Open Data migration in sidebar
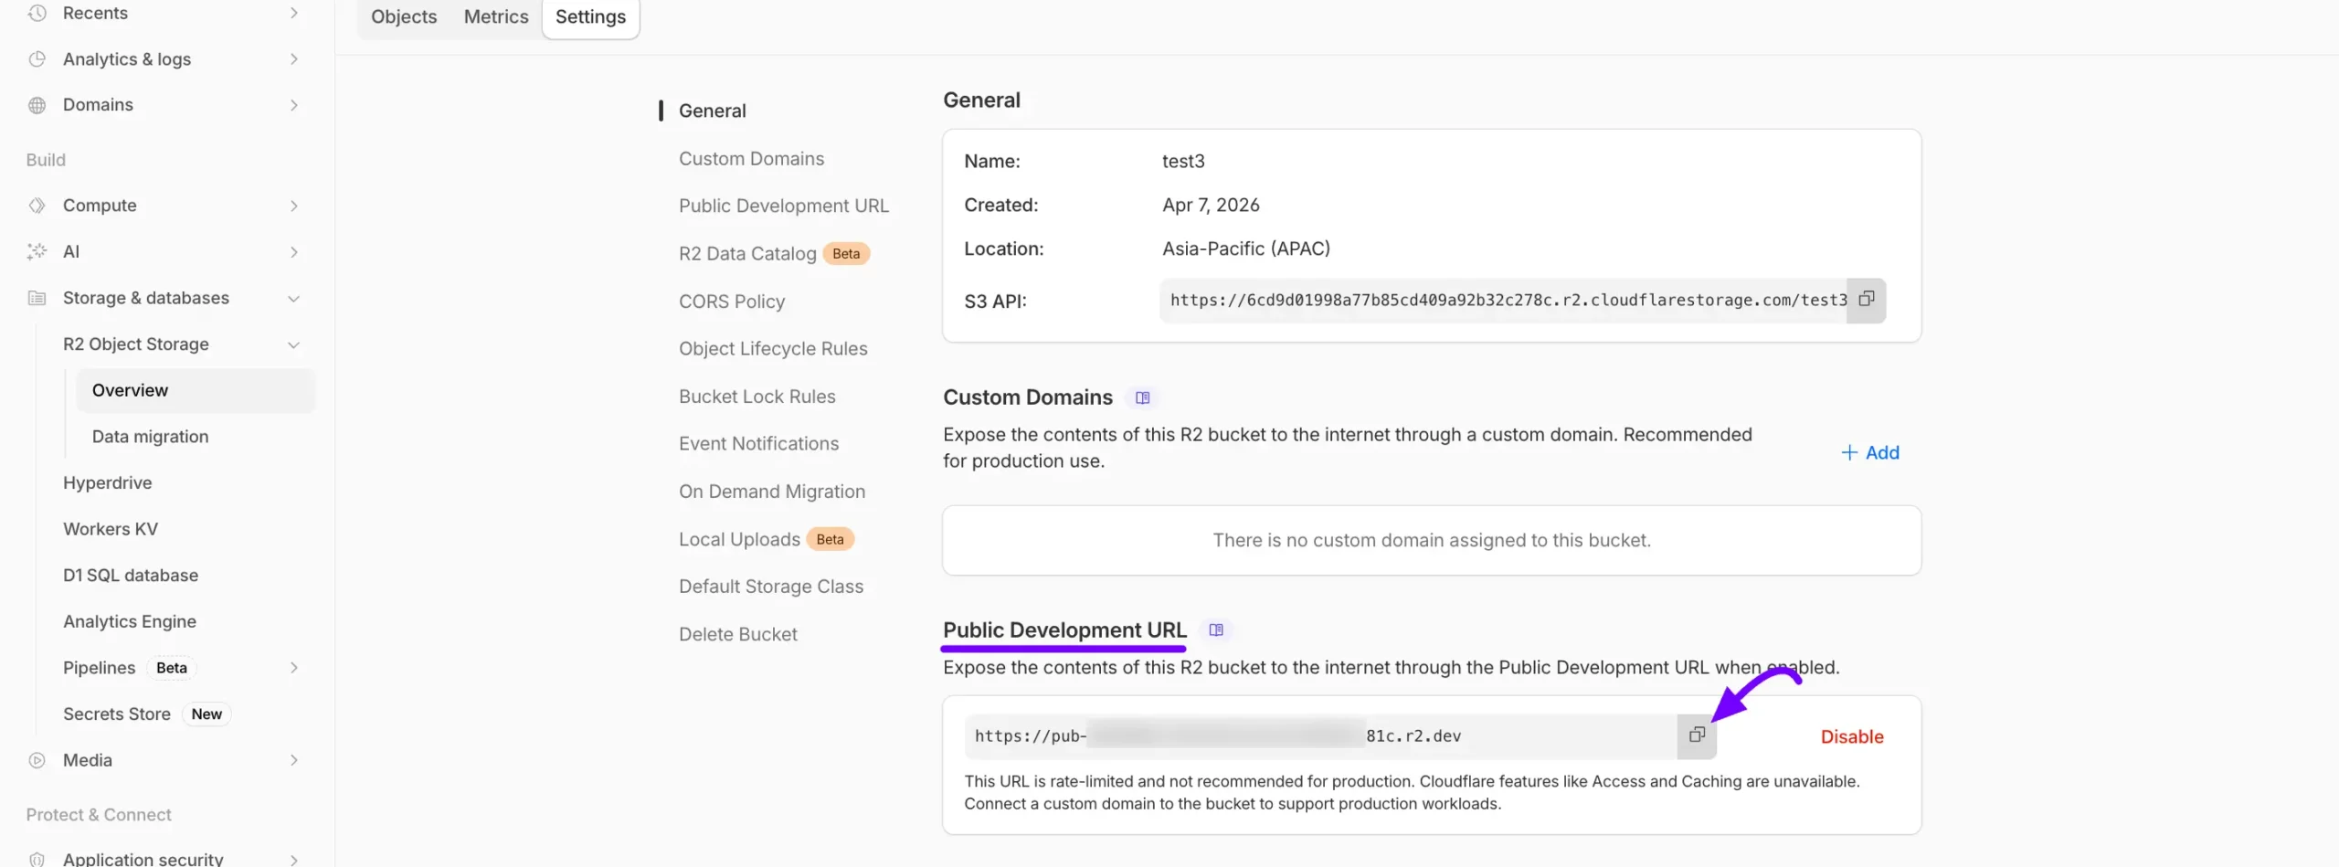This screenshot has height=867, width=2339. 150,437
